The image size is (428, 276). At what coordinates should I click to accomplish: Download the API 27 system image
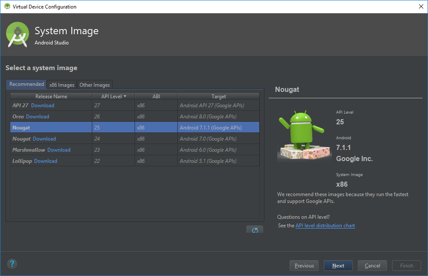point(42,105)
